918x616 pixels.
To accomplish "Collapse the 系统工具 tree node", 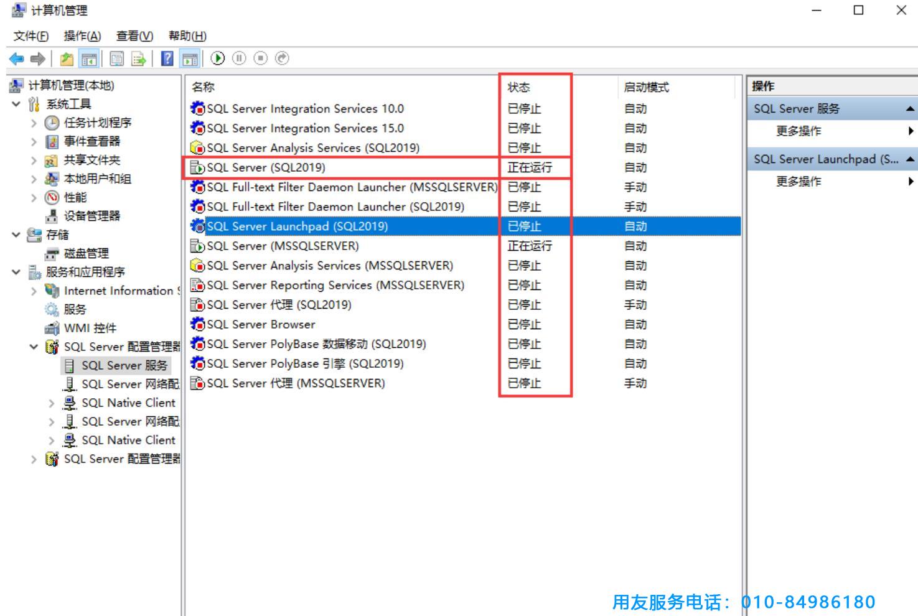I will pyautogui.click(x=16, y=104).
